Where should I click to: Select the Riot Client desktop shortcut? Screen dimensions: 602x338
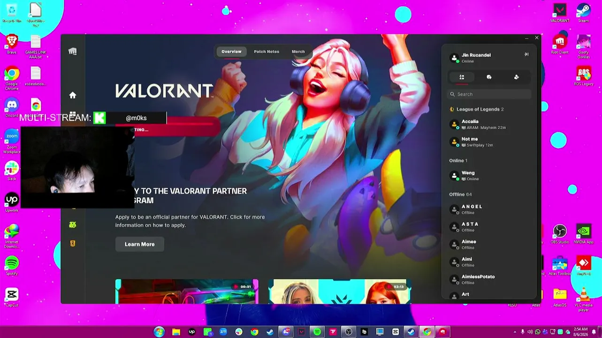click(560, 45)
